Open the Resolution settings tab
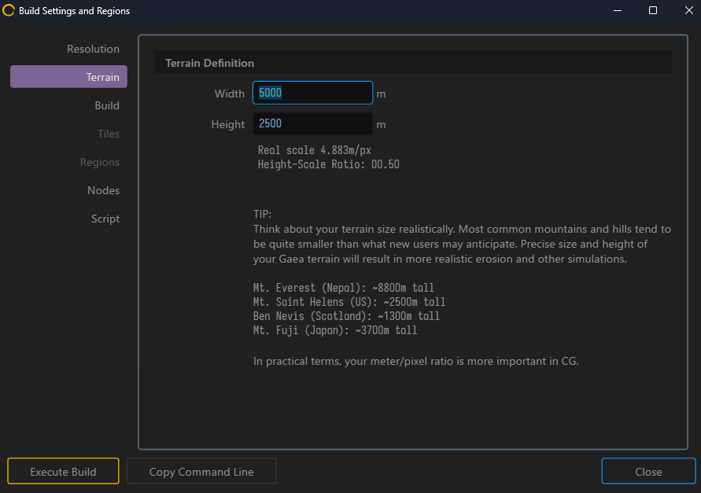Viewport: 701px width, 493px height. click(x=93, y=49)
